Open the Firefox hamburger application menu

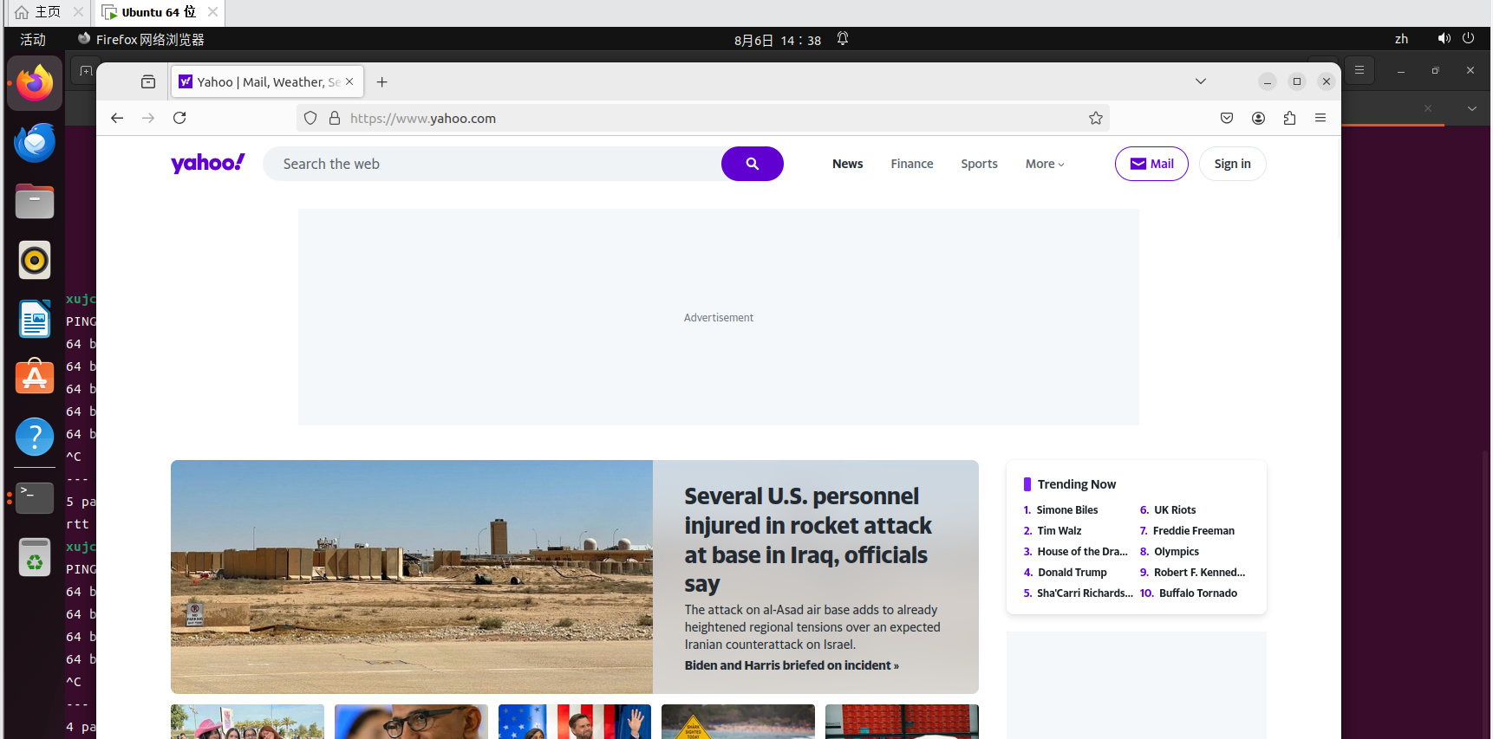tap(1320, 118)
